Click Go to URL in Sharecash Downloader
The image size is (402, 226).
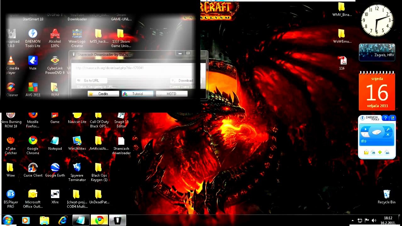pyautogui.click(x=92, y=80)
